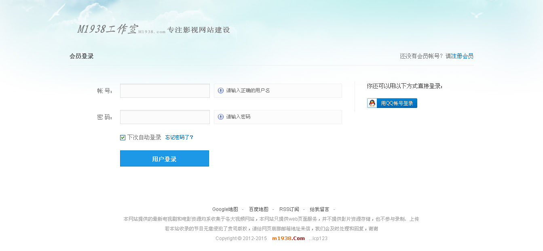Click the 忘记密码了？ link

tap(179, 137)
